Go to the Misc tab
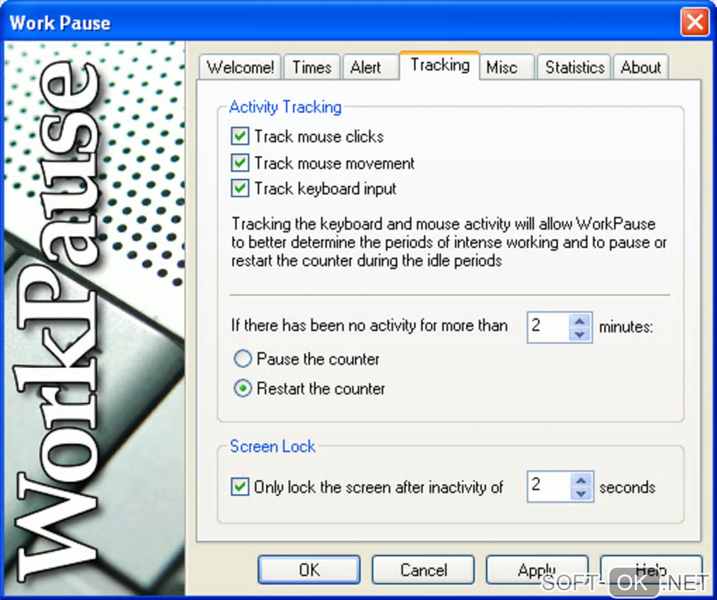This screenshot has width=717, height=600. coord(507,67)
